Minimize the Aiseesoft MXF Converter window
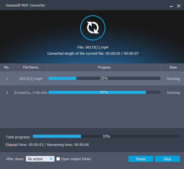Screen dimensions: 184x169 point(171,6)
